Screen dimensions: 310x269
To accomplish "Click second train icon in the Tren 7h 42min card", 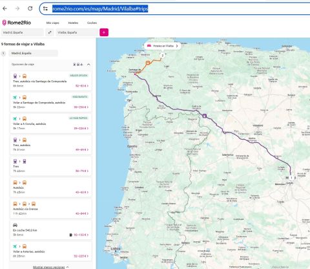I will point(25,161).
